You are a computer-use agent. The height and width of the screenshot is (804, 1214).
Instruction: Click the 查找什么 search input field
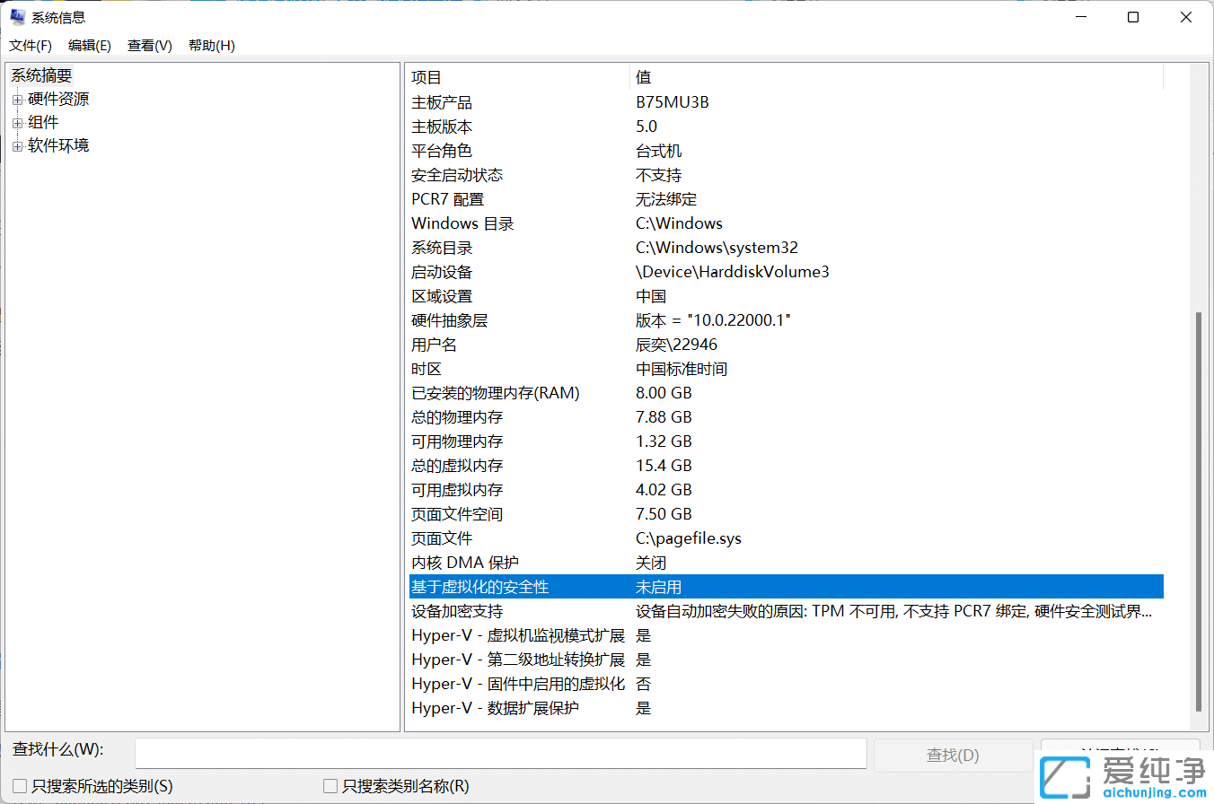click(x=500, y=754)
